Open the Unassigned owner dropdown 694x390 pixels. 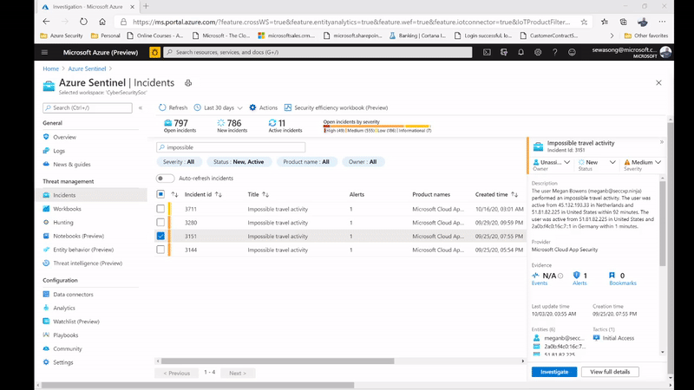point(552,162)
